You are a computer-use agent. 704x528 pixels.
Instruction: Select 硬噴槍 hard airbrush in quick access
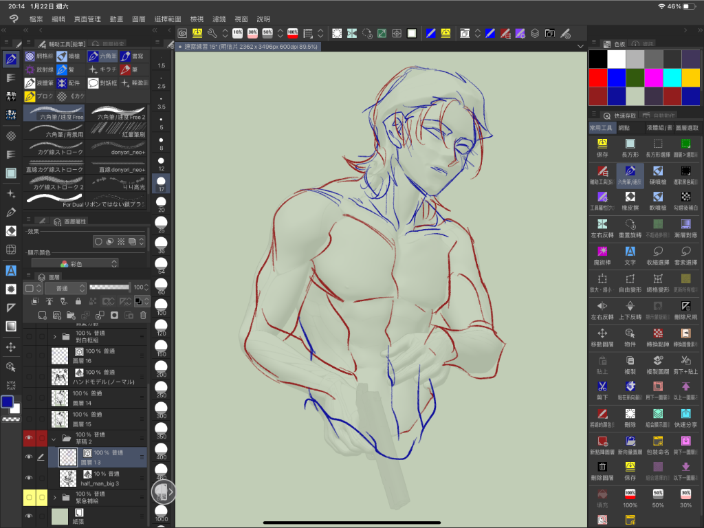(x=658, y=175)
